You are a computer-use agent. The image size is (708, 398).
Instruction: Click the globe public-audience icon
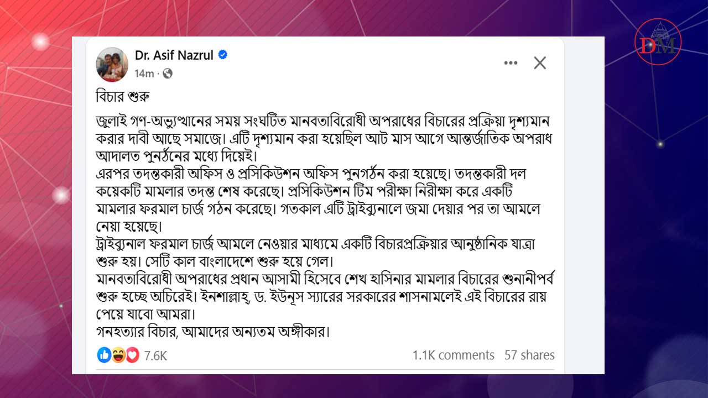click(x=168, y=73)
